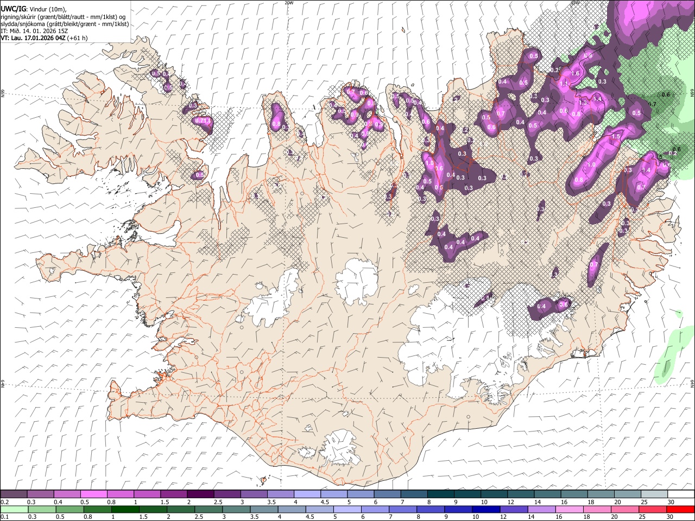Click the 'slydda/snjókoma' legend description line
Image resolution: width=695 pixels, height=521 pixels.
[65, 24]
